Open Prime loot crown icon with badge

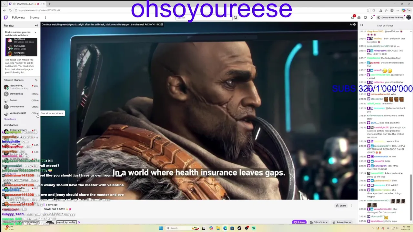pos(353,17)
